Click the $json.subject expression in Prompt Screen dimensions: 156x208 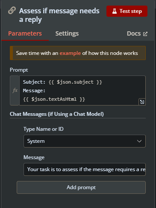pyautogui.click(x=75, y=82)
